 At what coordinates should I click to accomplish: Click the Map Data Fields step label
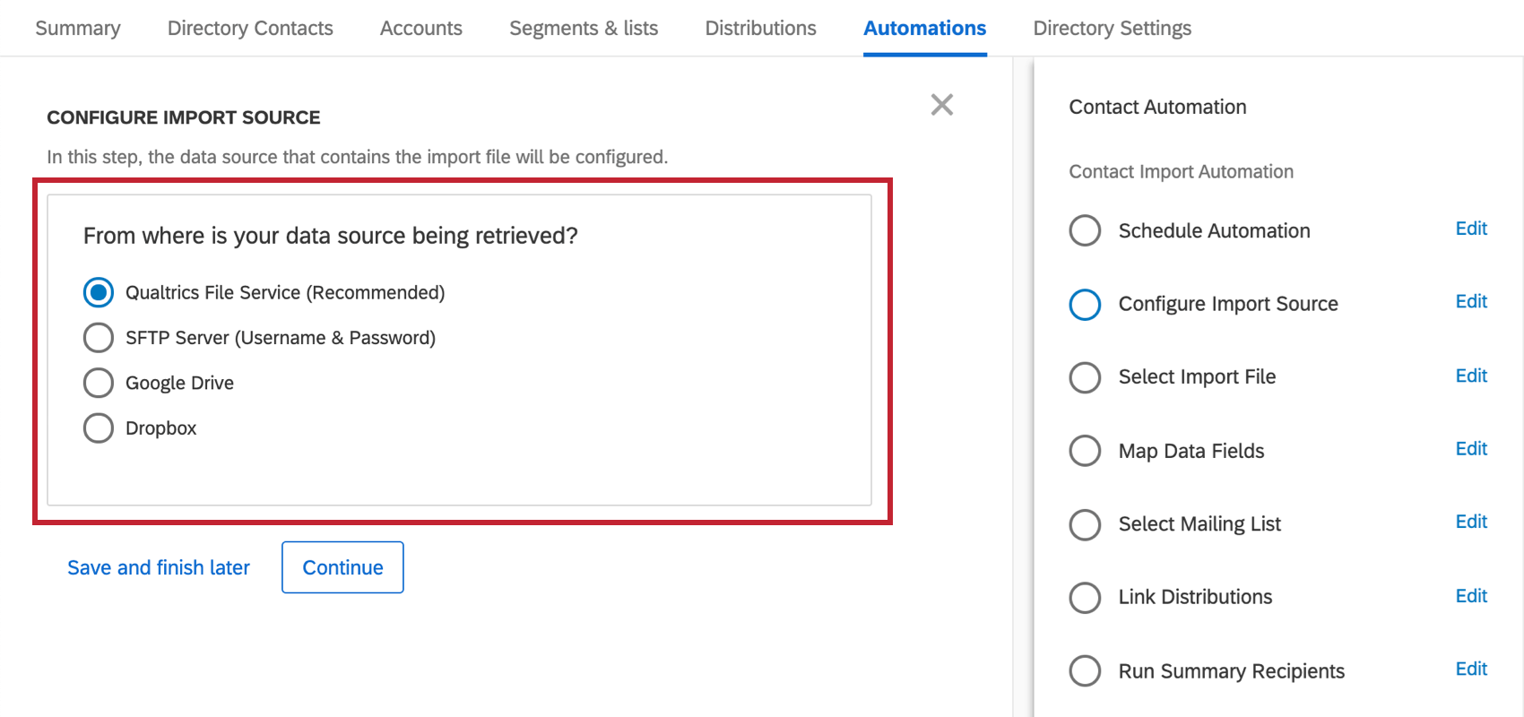1191,451
